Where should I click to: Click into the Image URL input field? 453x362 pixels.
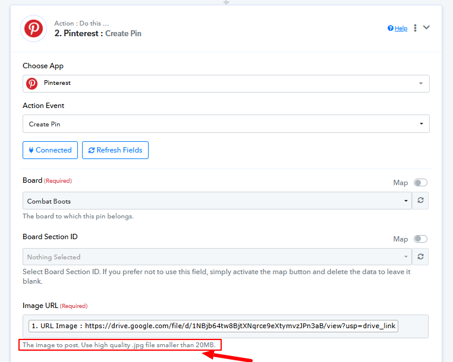coord(225,326)
